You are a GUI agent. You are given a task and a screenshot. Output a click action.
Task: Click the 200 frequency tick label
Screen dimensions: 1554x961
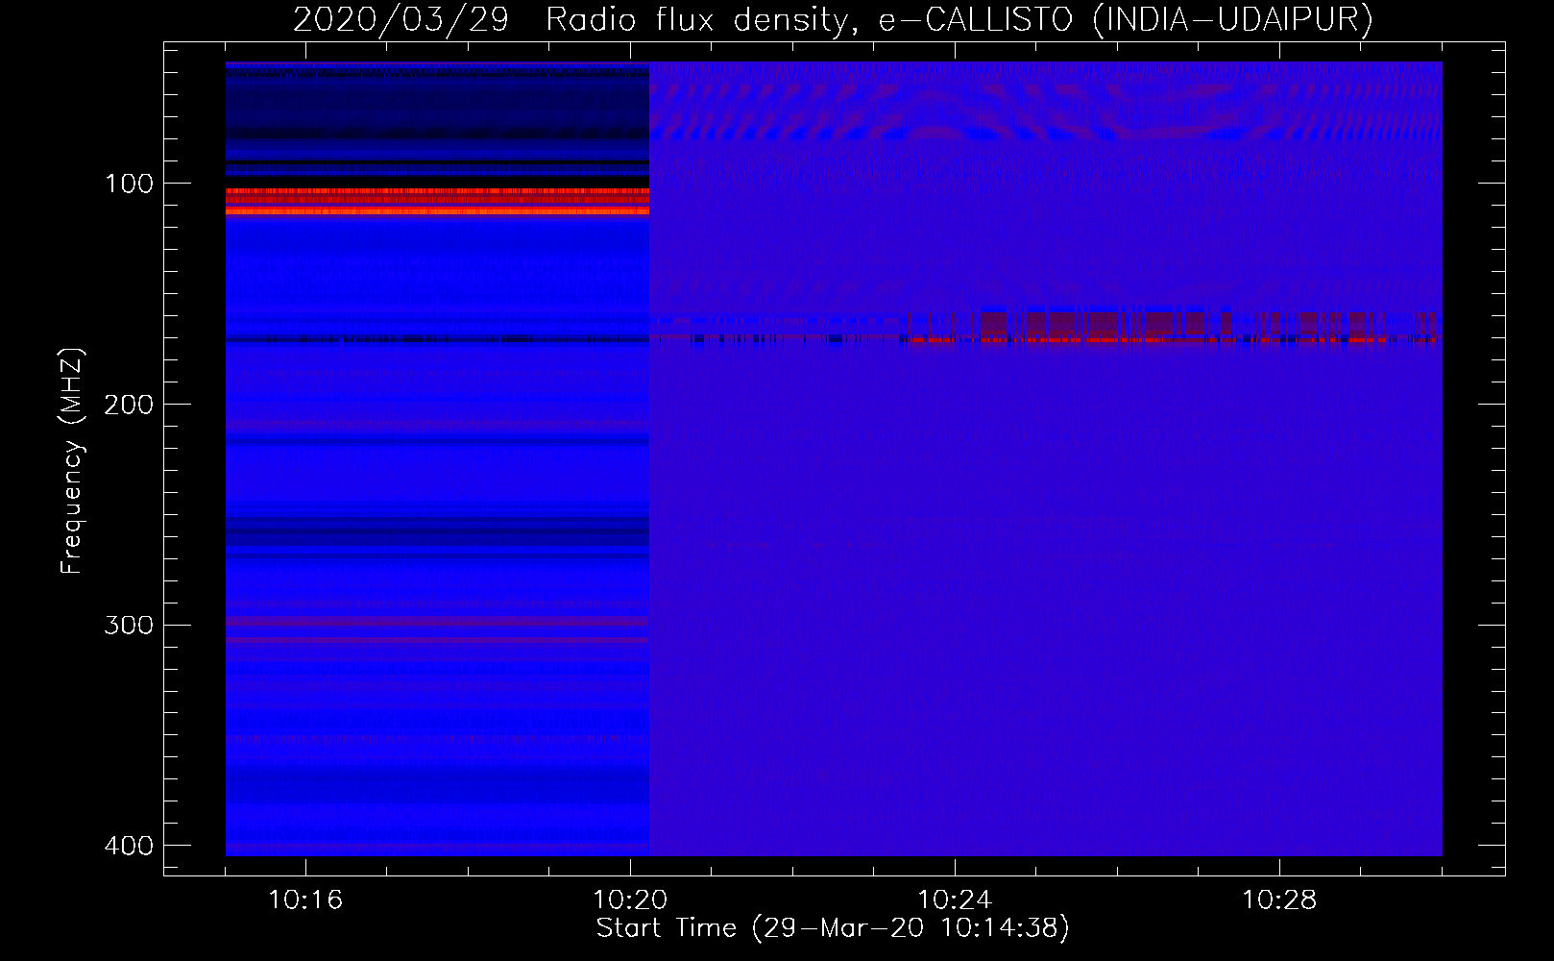128,405
